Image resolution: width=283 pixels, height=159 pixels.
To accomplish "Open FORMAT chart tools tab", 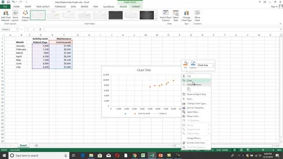I will click(x=136, y=7).
